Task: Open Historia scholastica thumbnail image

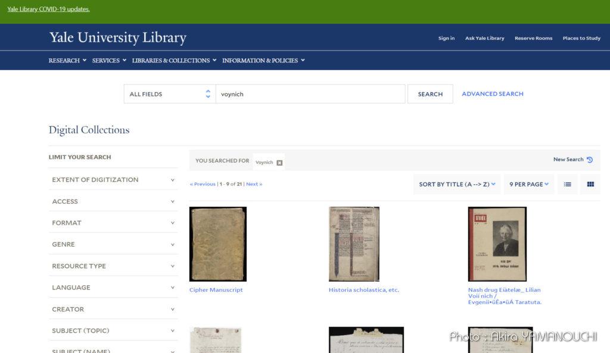Action: point(354,244)
